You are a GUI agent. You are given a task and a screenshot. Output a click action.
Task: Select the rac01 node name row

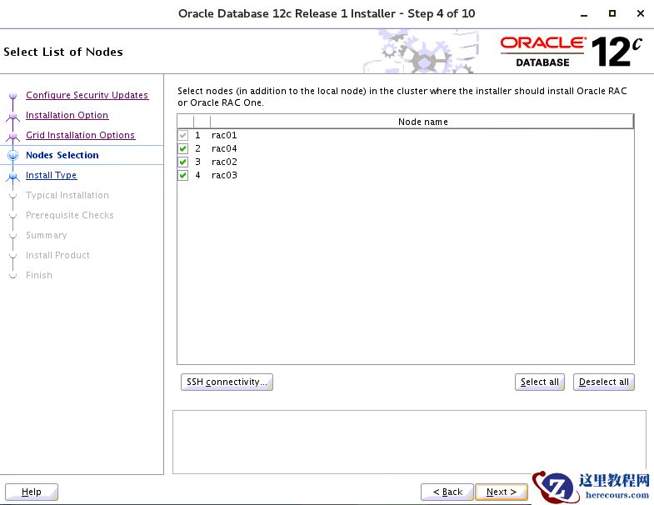(422, 135)
